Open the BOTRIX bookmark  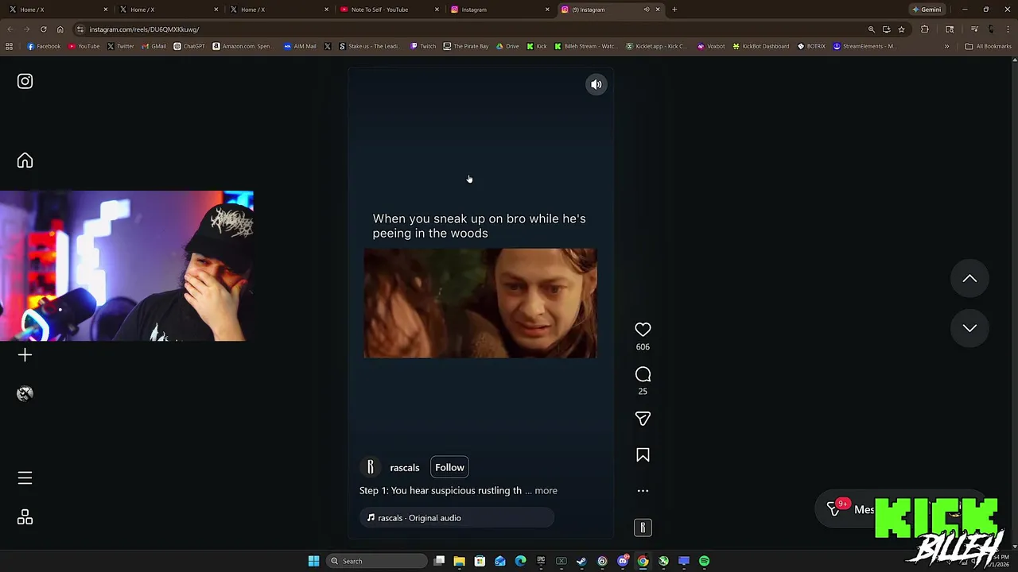click(x=811, y=46)
